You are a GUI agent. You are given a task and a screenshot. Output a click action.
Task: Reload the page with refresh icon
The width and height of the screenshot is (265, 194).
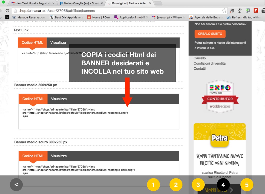(x=7, y=11)
